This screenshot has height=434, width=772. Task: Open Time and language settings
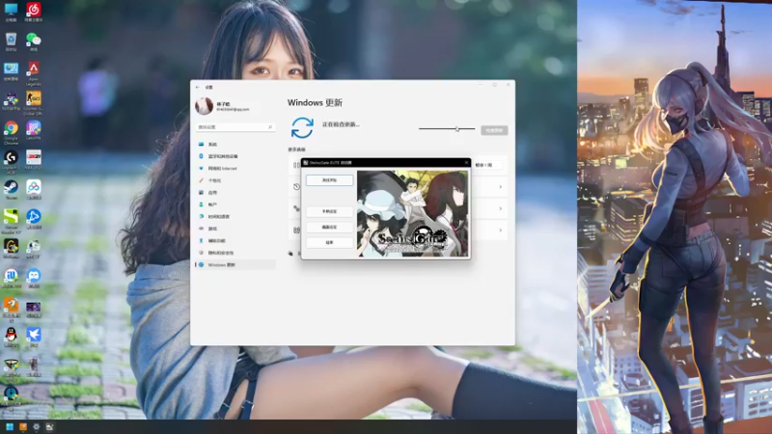[x=234, y=216]
